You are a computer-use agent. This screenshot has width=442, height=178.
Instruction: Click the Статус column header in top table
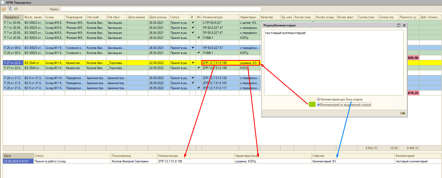click(x=180, y=17)
